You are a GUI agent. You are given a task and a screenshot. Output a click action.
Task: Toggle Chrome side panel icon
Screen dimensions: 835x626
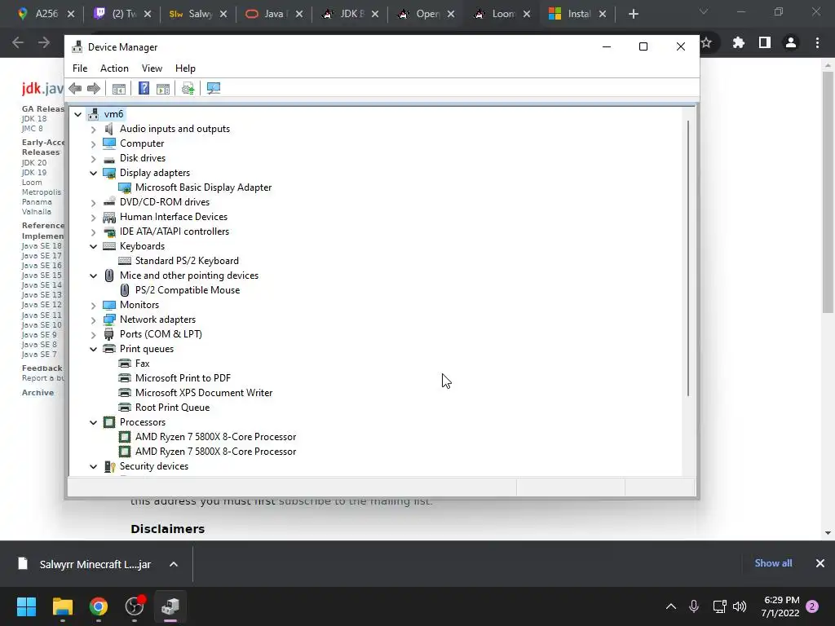(x=765, y=42)
